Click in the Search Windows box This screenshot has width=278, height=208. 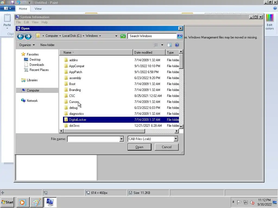pos(152,36)
